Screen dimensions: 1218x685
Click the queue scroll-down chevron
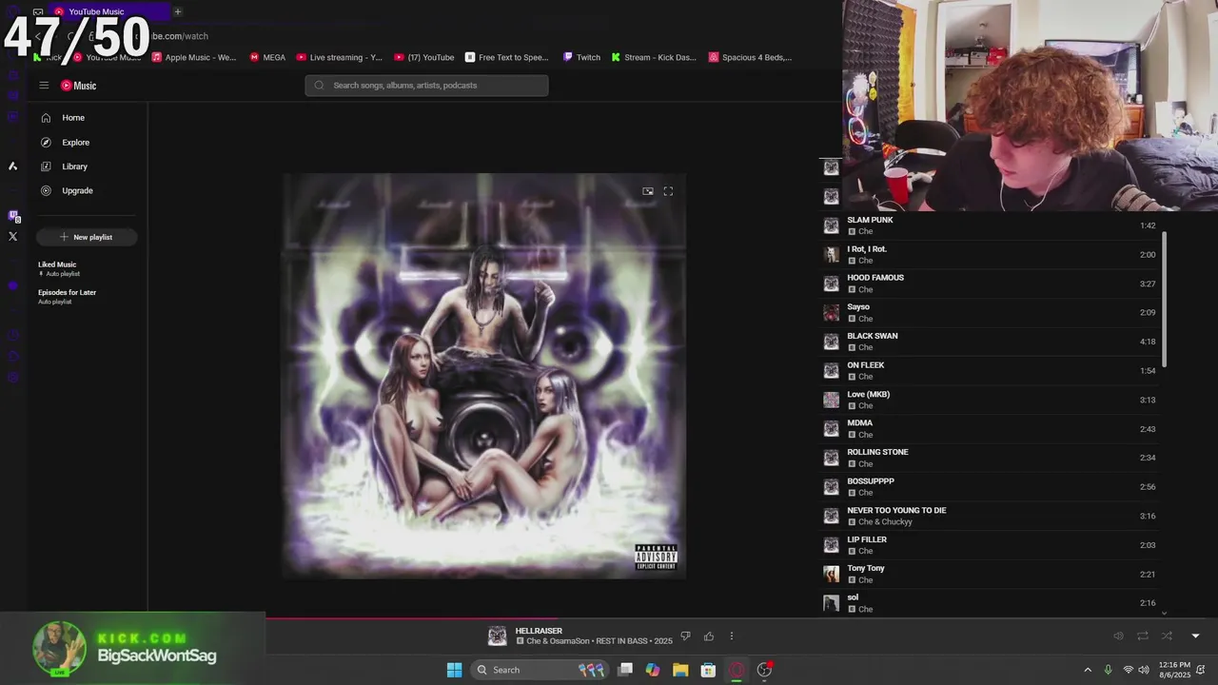1164,614
